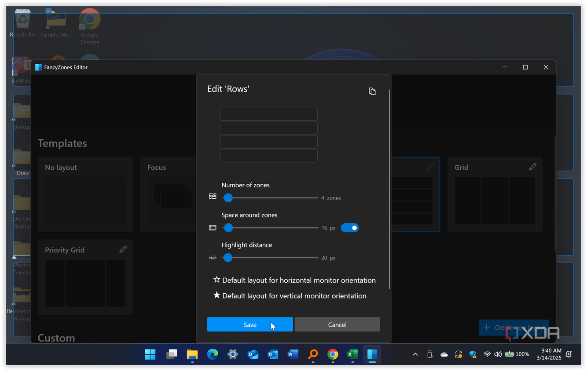Screen dimensions: 587x371
Task: Select the Google Chrome desktop shortcut
Action: 90,26
